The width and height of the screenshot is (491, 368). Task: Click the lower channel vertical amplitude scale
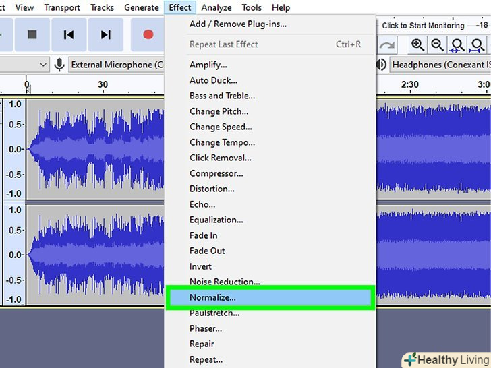(x=14, y=255)
